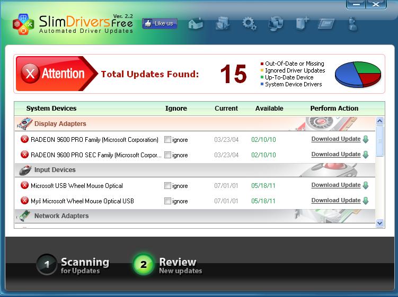Click the SlimDrivers colorful logo
Screen dimensions: 398x297
point(23,24)
